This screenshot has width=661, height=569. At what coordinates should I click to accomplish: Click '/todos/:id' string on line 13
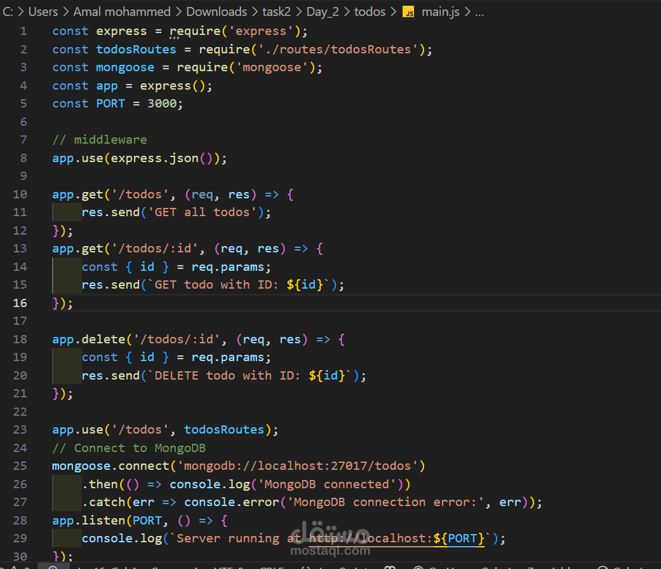(154, 249)
